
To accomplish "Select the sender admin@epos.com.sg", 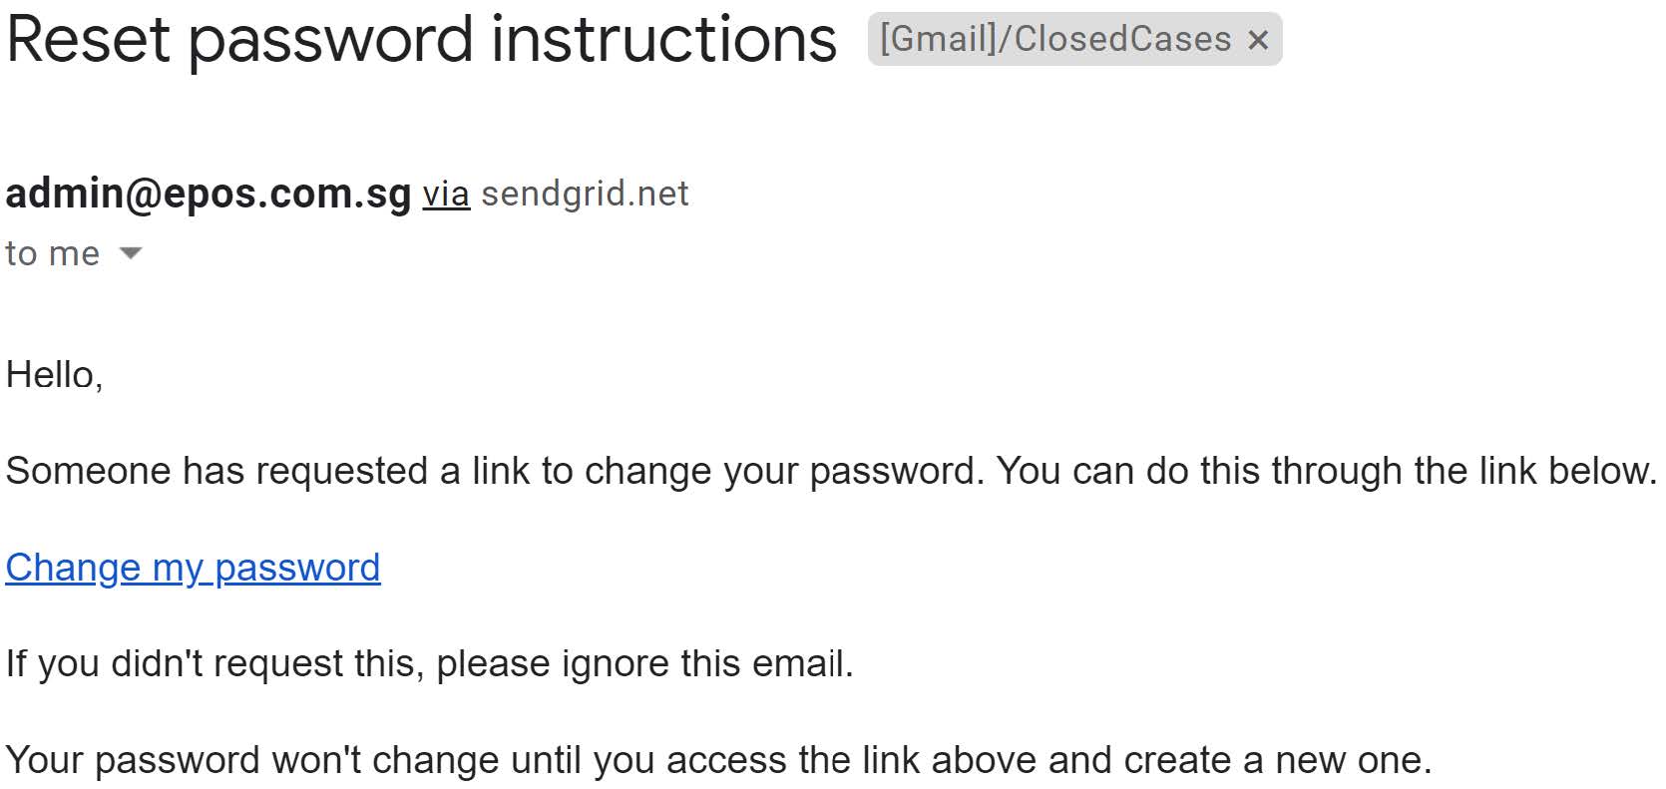I will click(208, 193).
